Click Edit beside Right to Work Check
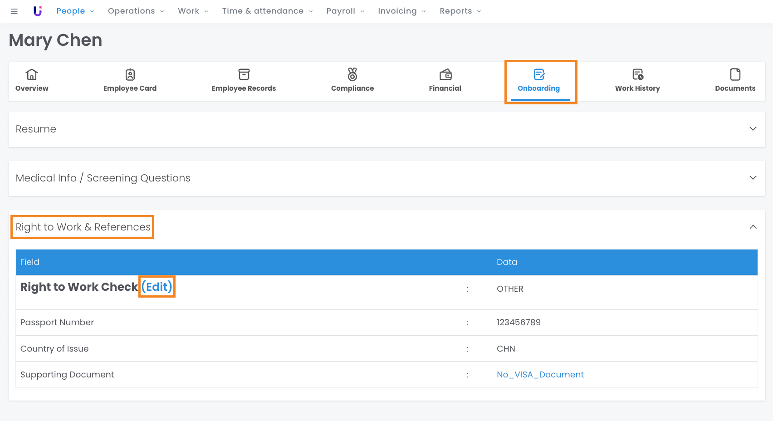 [x=157, y=287]
